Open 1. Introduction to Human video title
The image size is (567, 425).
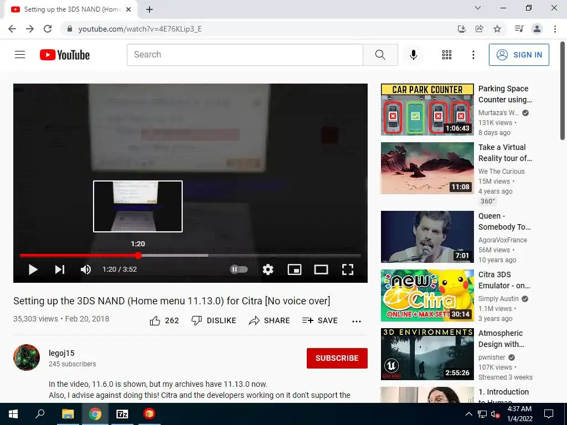(x=503, y=396)
